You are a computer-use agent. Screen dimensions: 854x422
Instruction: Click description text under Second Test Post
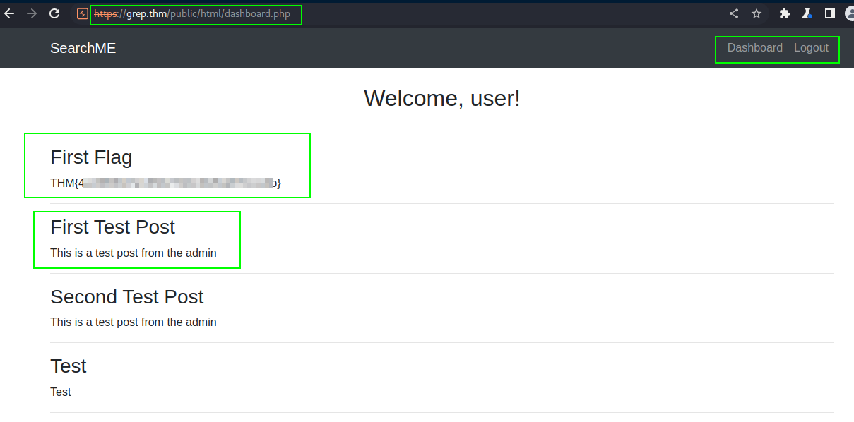click(x=134, y=322)
